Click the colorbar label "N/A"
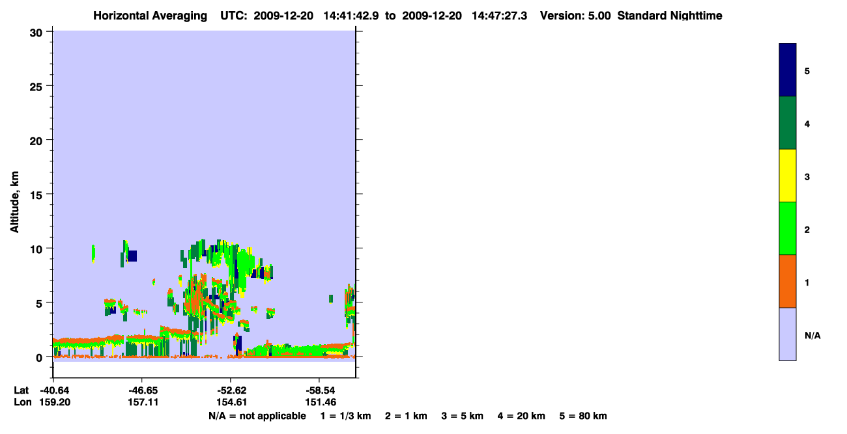Screen dimensions: 847x434 tap(812, 336)
